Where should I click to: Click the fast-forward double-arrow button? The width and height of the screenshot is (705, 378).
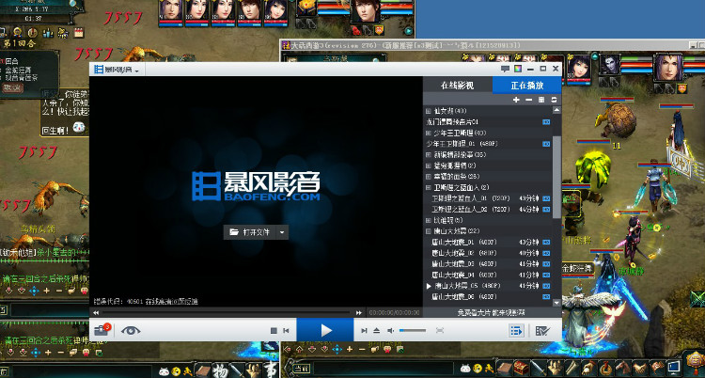click(x=359, y=312)
